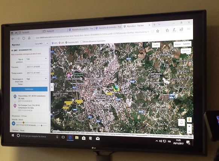Click the browser refresh icon
Screen dimensions: 219x161
point(24,38)
